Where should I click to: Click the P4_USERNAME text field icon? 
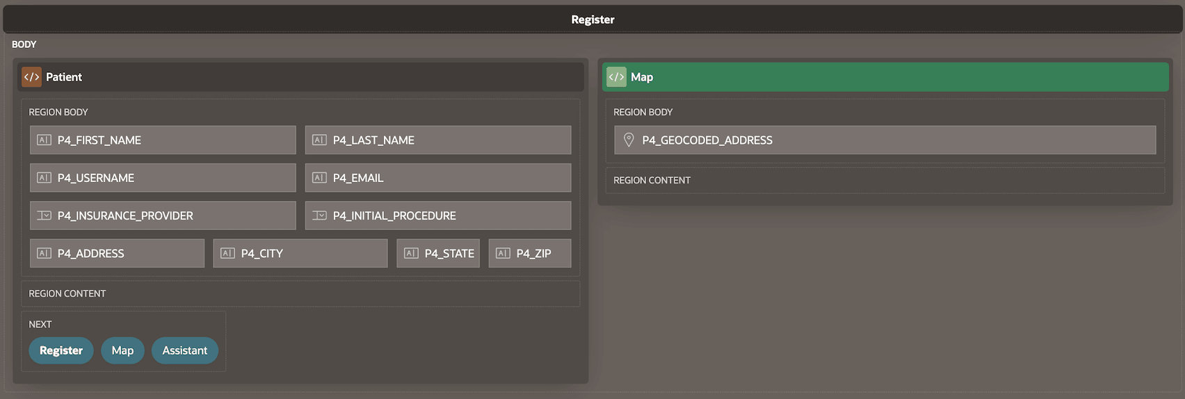click(x=44, y=178)
